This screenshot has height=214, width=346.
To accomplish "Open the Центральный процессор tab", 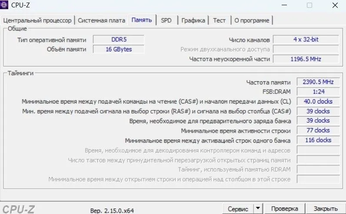I will click(37, 20).
